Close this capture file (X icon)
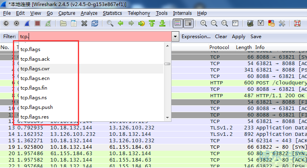307x168 pixels. [x=84, y=23]
